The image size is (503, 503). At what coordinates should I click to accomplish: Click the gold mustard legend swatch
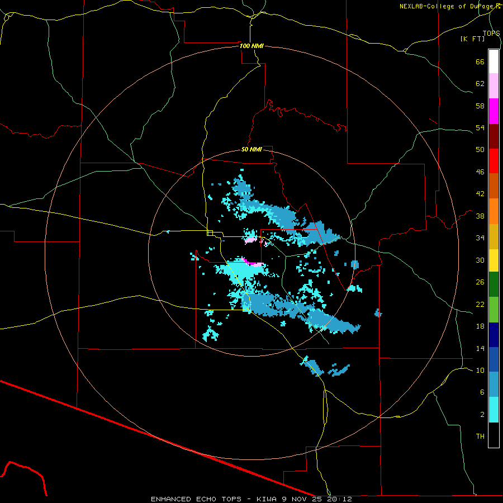coord(493,236)
